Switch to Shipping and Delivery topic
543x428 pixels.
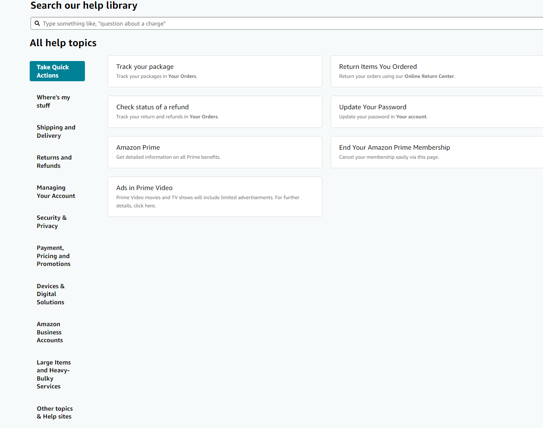click(56, 132)
